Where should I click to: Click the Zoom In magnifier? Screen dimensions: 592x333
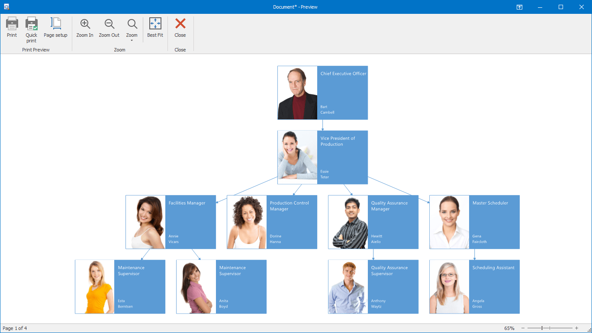(85, 24)
